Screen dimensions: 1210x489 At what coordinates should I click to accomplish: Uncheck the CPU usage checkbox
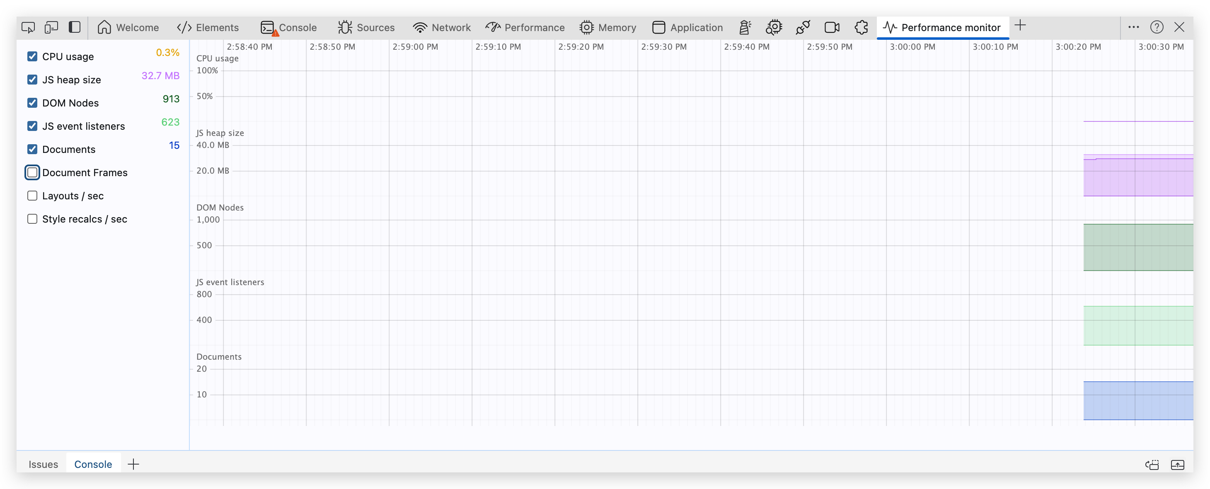point(32,56)
